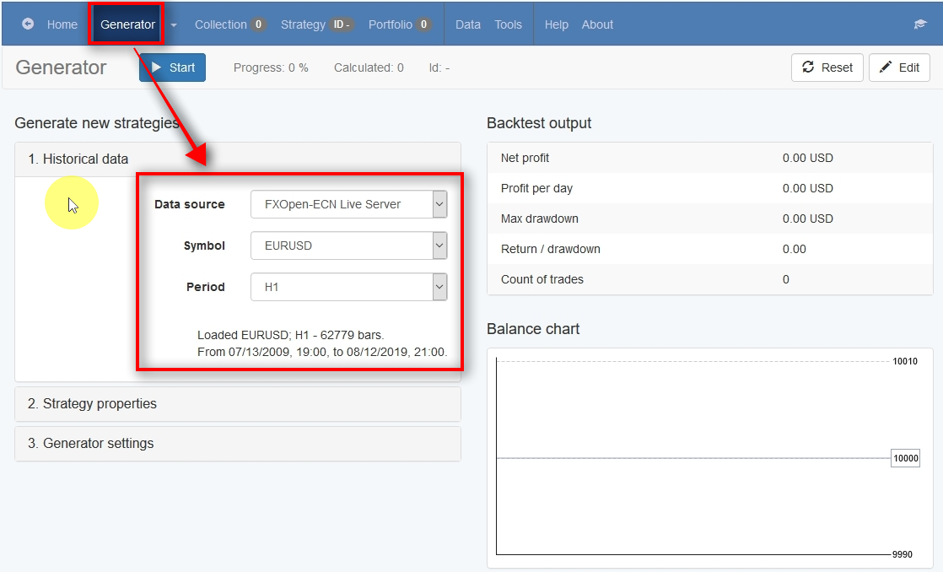Reset the generator with the Reset button

(x=827, y=67)
